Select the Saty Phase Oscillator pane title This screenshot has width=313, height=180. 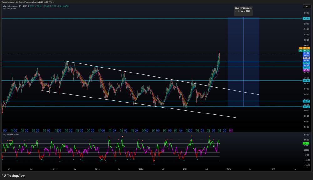point(11,135)
